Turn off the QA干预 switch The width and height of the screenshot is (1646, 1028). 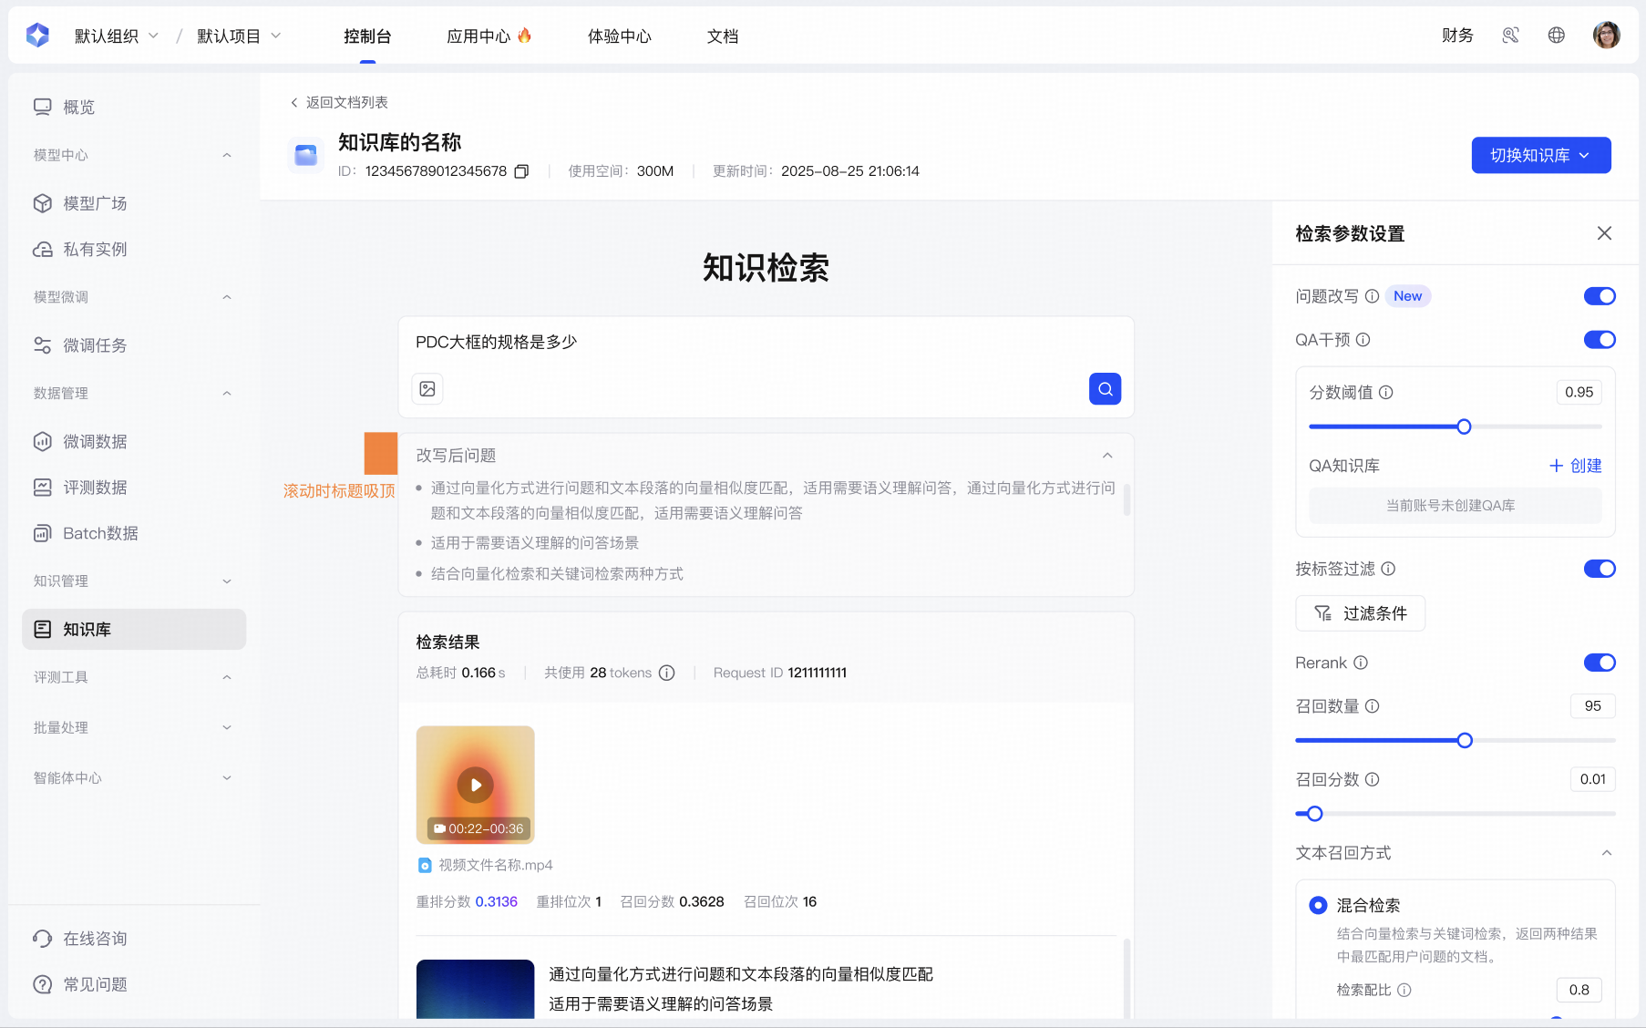click(x=1599, y=340)
